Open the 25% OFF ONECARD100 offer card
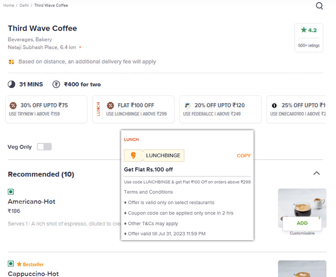Screen dimensions: 336x277 (296, 109)
